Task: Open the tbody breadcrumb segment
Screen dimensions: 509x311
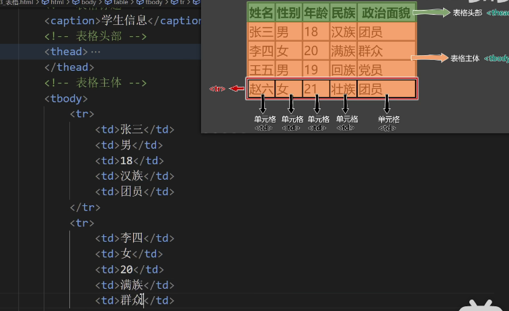Action: pos(153,2)
